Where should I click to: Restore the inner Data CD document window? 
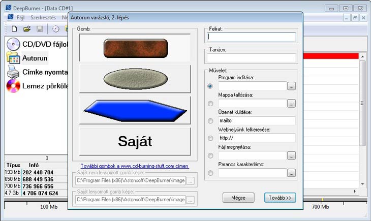click(x=355, y=18)
